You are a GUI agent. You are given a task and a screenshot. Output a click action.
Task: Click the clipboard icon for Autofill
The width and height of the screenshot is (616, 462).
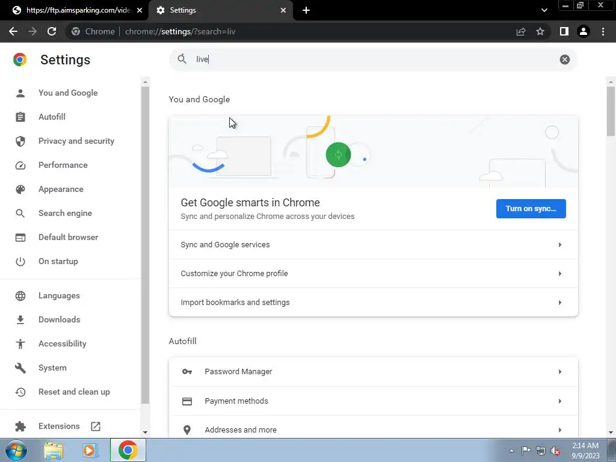click(20, 117)
